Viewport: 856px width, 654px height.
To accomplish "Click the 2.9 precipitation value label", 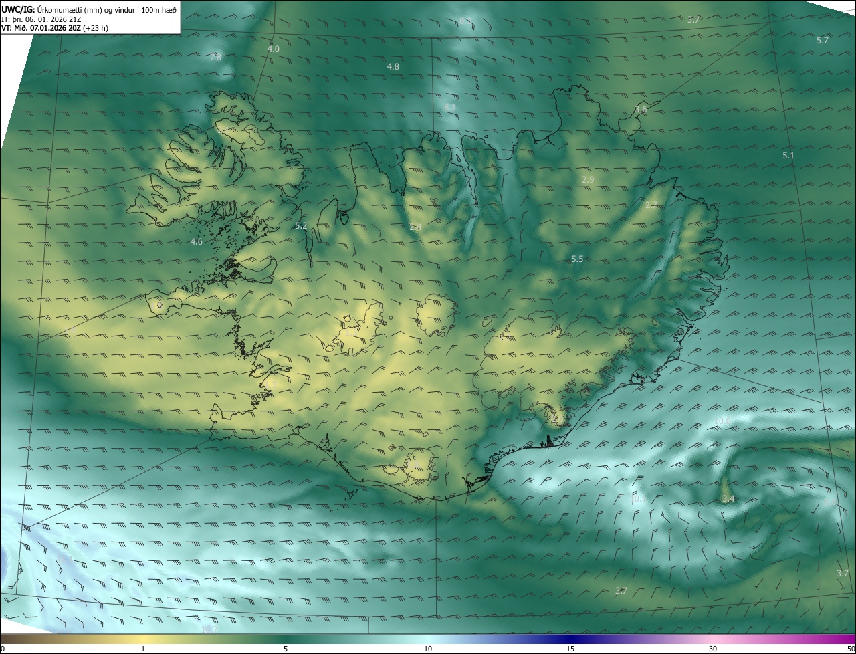I will coord(588,180).
